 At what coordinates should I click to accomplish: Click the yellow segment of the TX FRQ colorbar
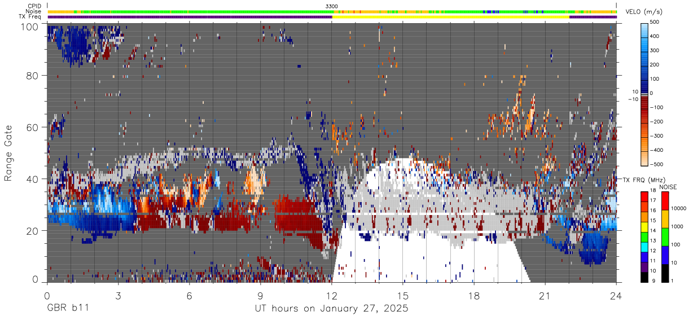[645, 228]
